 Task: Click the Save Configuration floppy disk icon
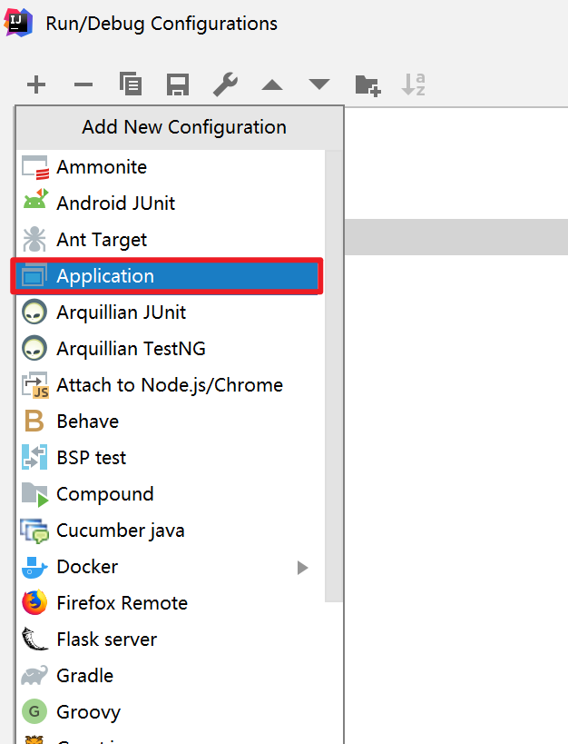pyautogui.click(x=178, y=85)
